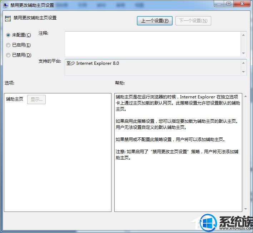Maximize the policy settings window
Viewport: 253px width, 233px height.
click(x=228, y=4)
